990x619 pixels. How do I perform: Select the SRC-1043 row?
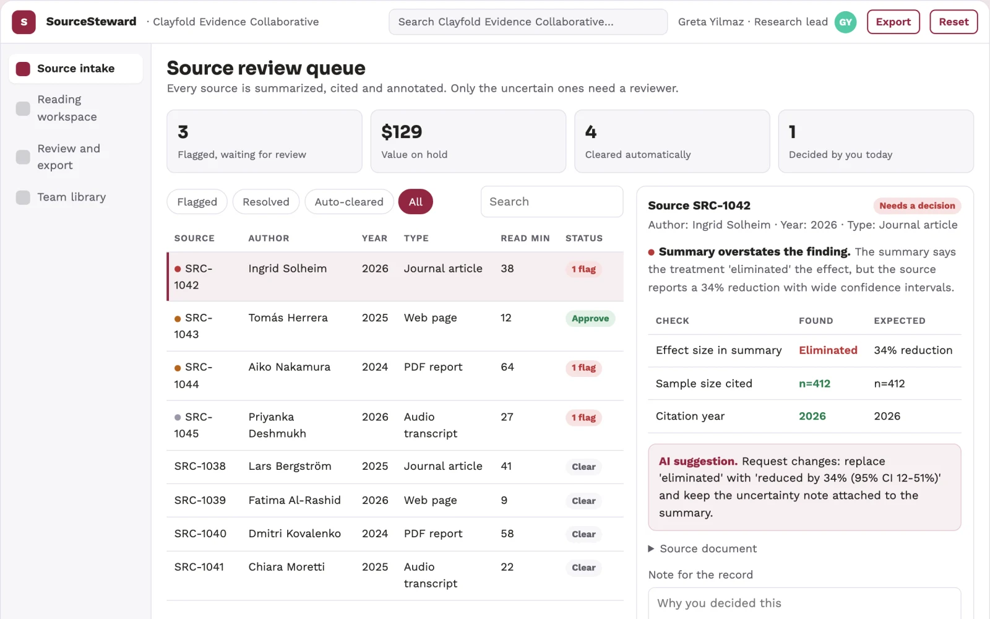[x=395, y=326]
